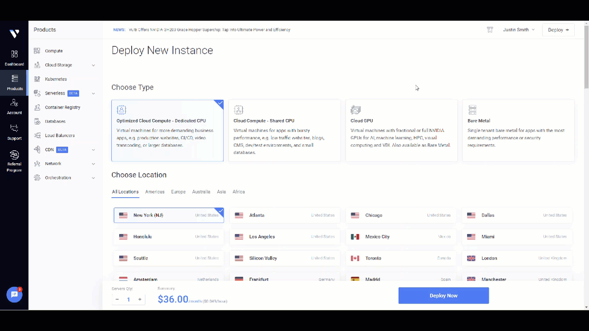Open Kubernetes in the Products menu
The height and width of the screenshot is (331, 589).
click(56, 79)
